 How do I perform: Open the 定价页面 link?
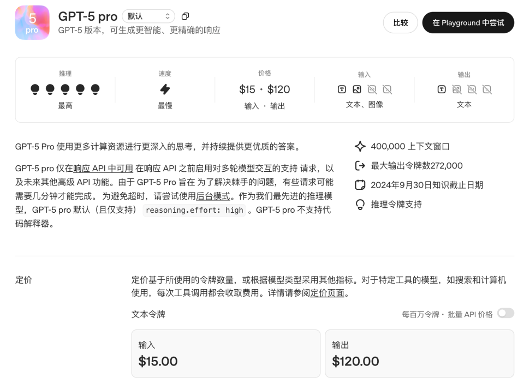coord(326,293)
